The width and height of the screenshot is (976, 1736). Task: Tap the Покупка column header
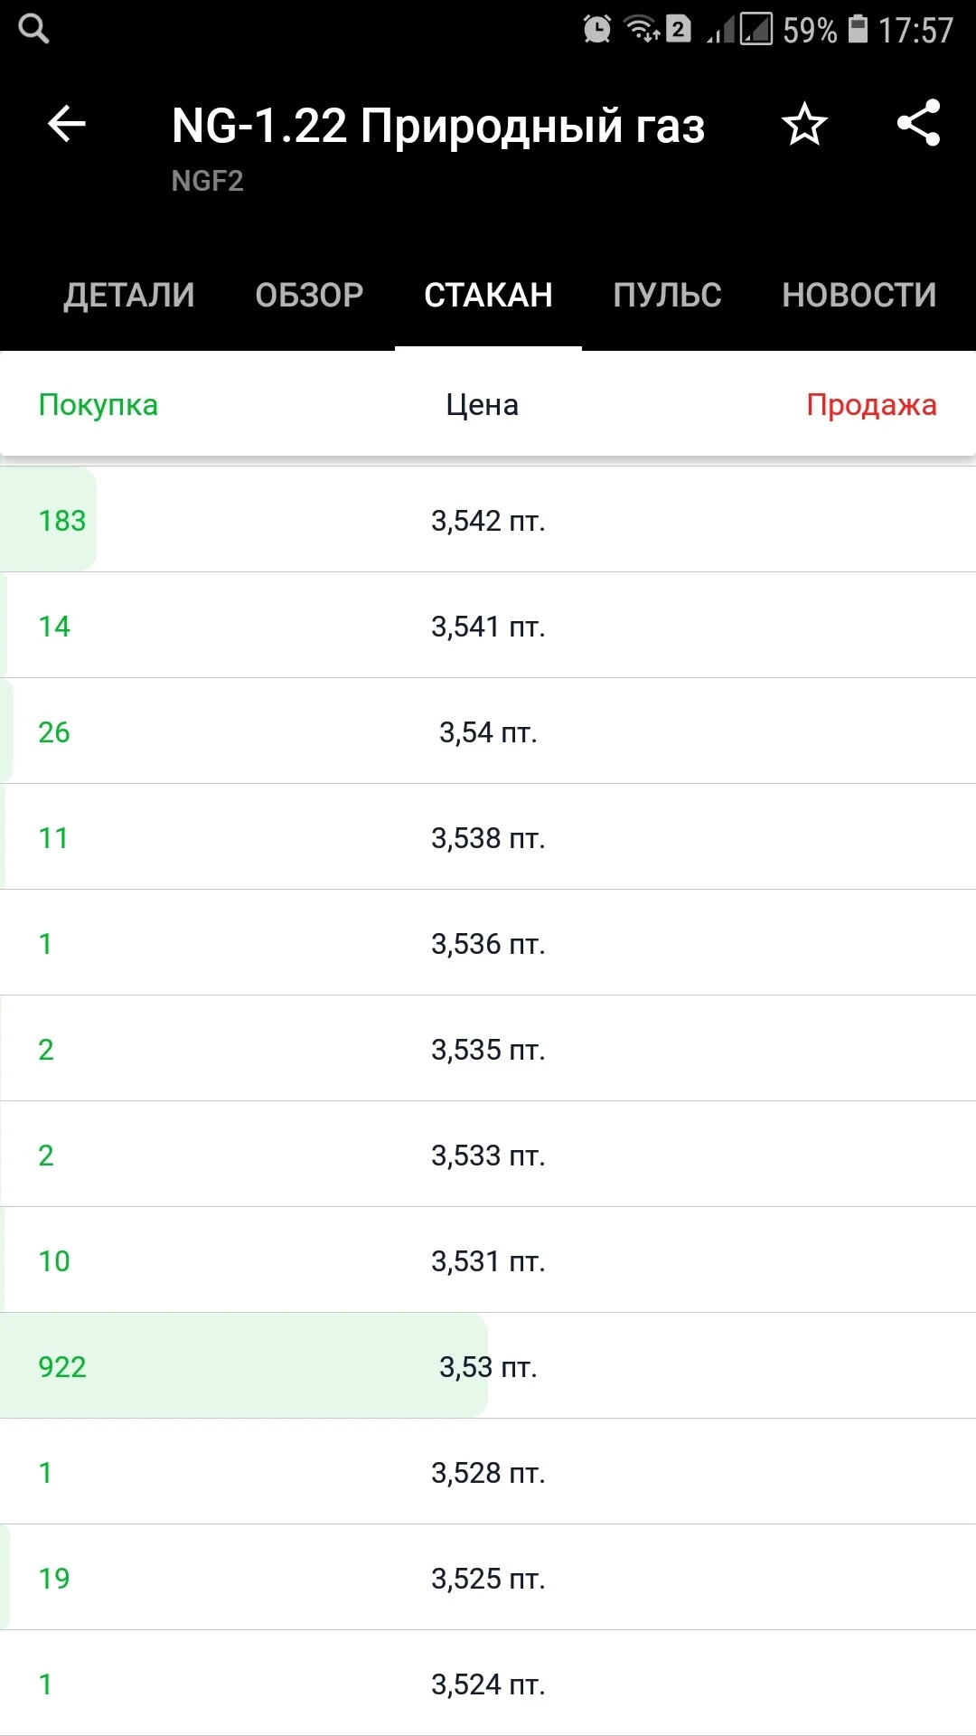pos(99,404)
